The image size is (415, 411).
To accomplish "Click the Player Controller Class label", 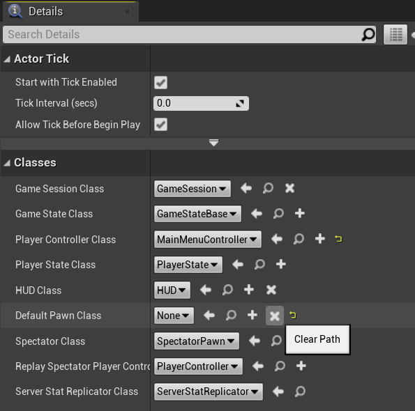I will 66,240.
